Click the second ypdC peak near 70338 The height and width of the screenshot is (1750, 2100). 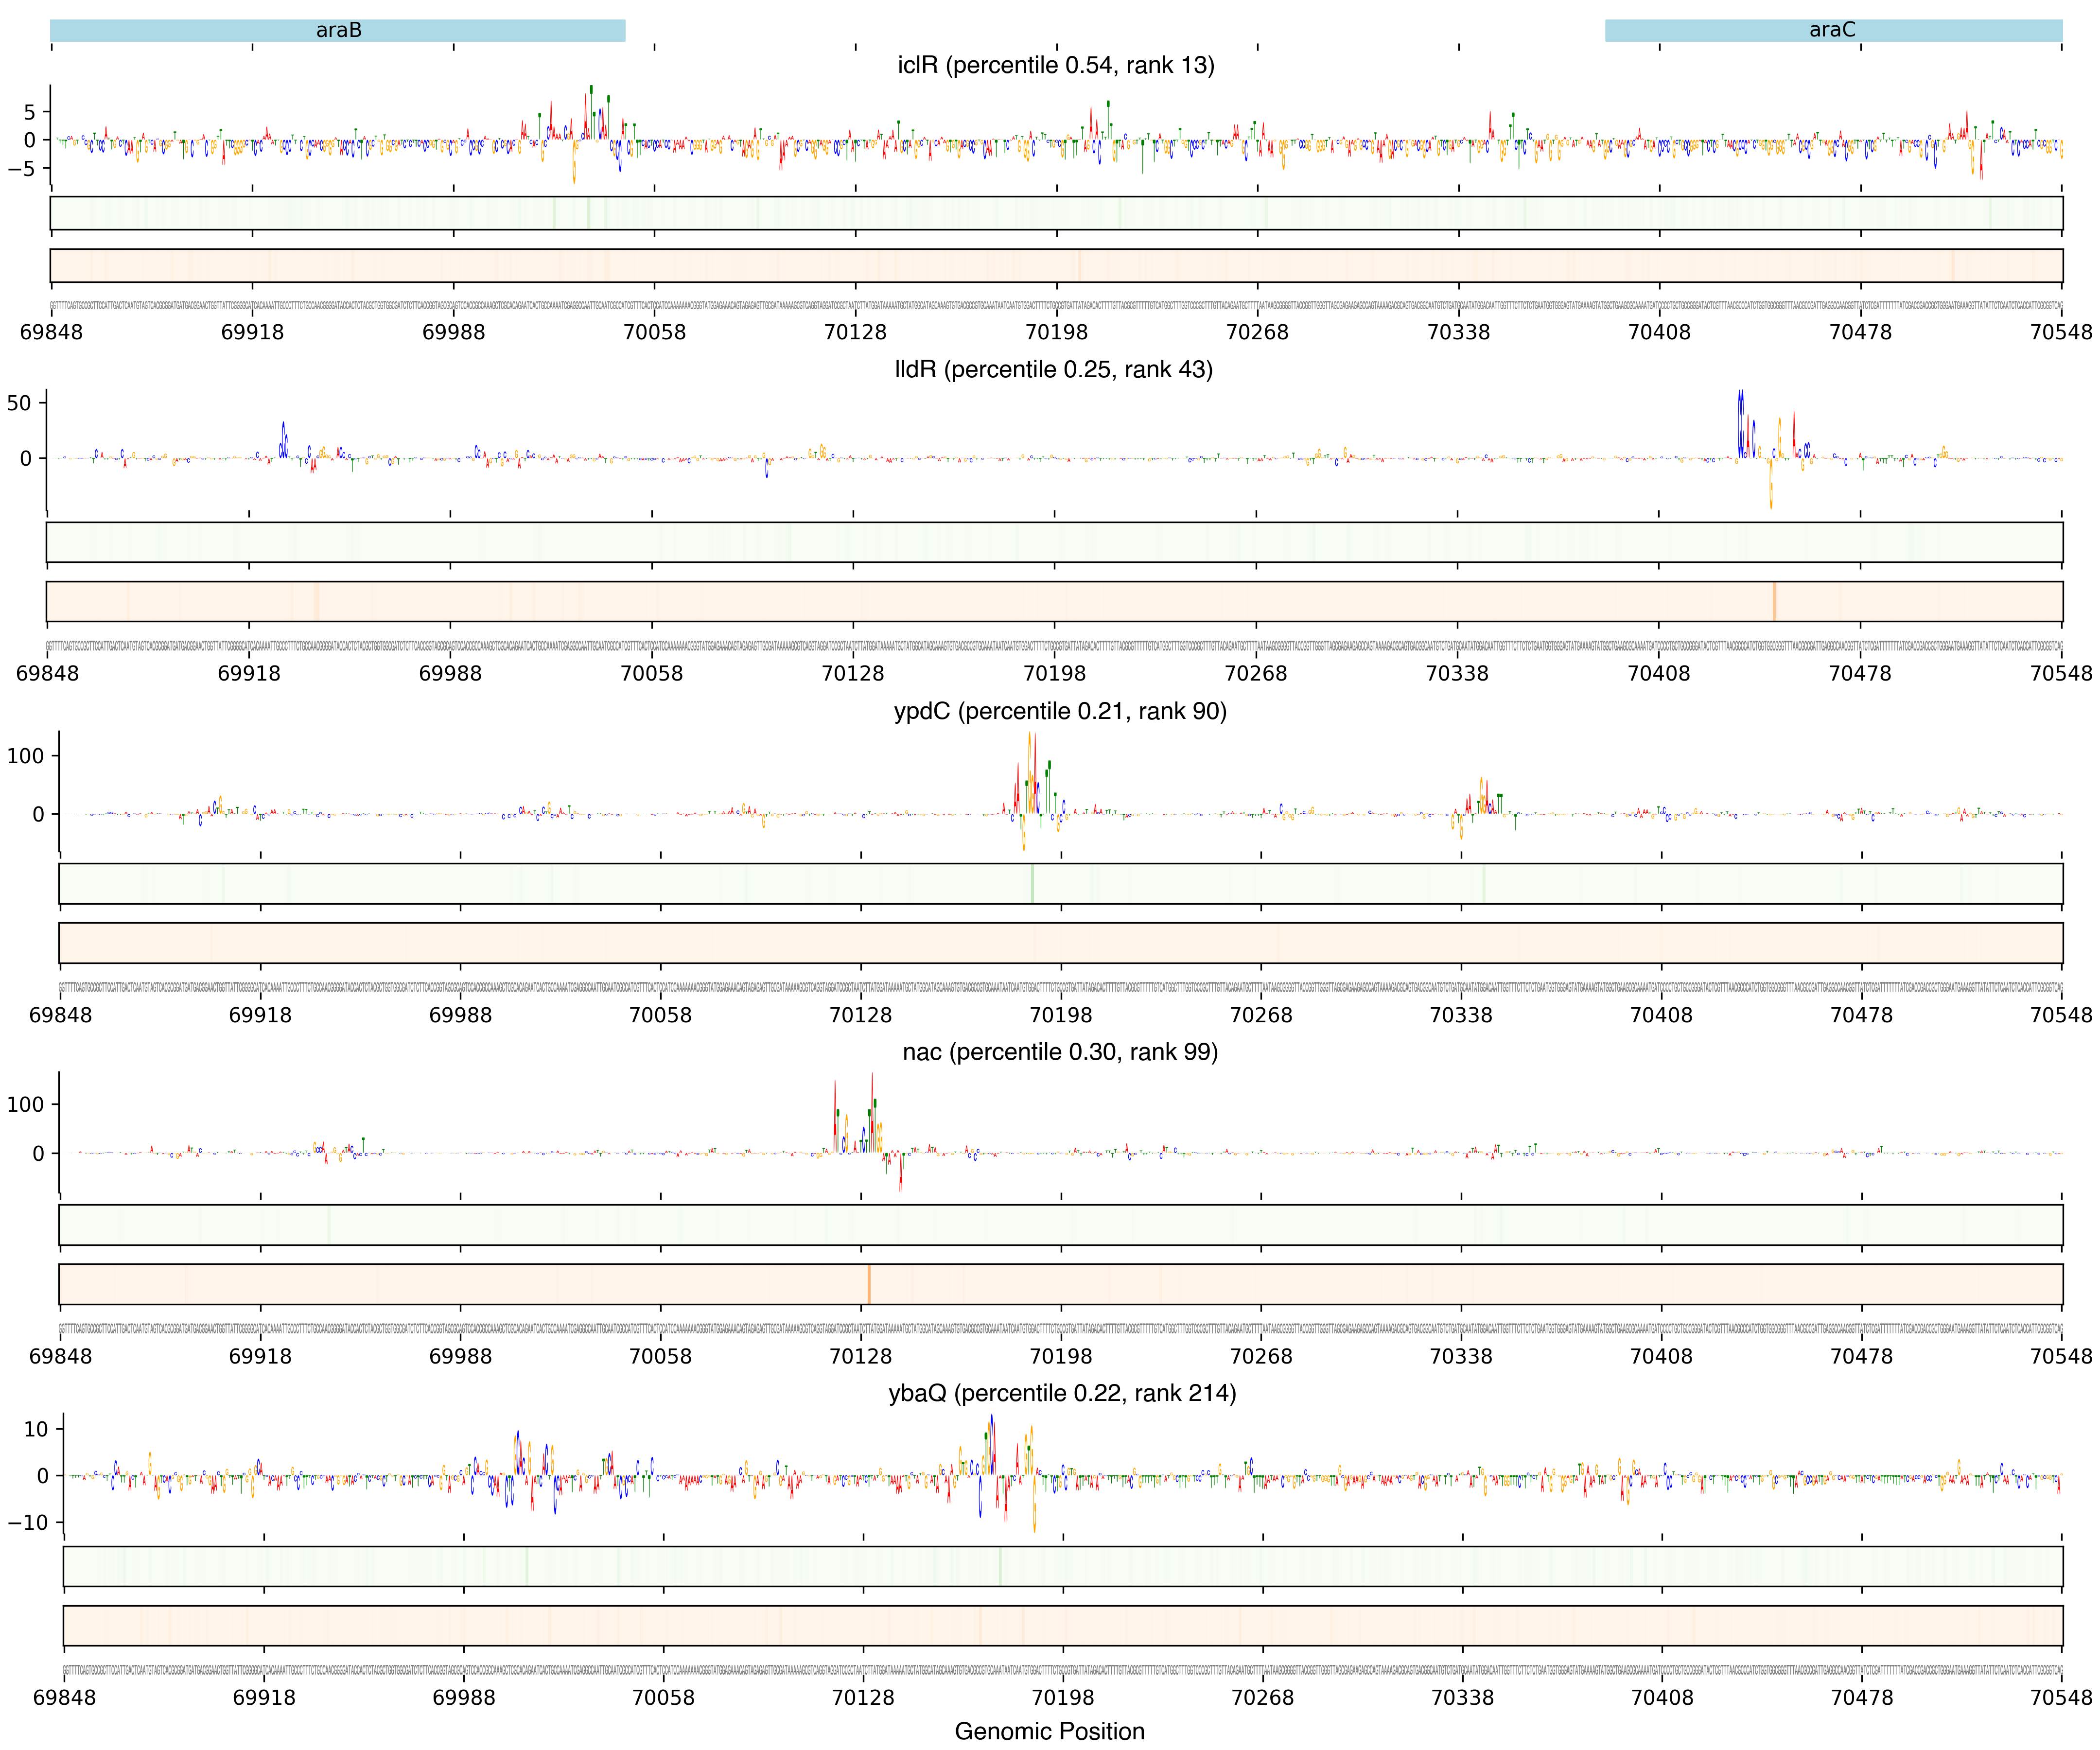(1482, 795)
